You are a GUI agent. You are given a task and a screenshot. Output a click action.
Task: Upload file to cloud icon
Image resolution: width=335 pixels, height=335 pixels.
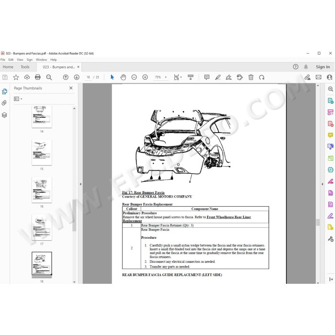coord(27,78)
